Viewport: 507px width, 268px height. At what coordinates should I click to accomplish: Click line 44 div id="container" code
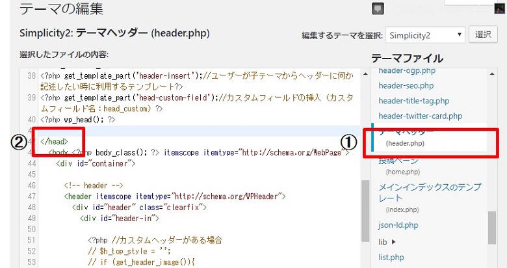[96, 163]
